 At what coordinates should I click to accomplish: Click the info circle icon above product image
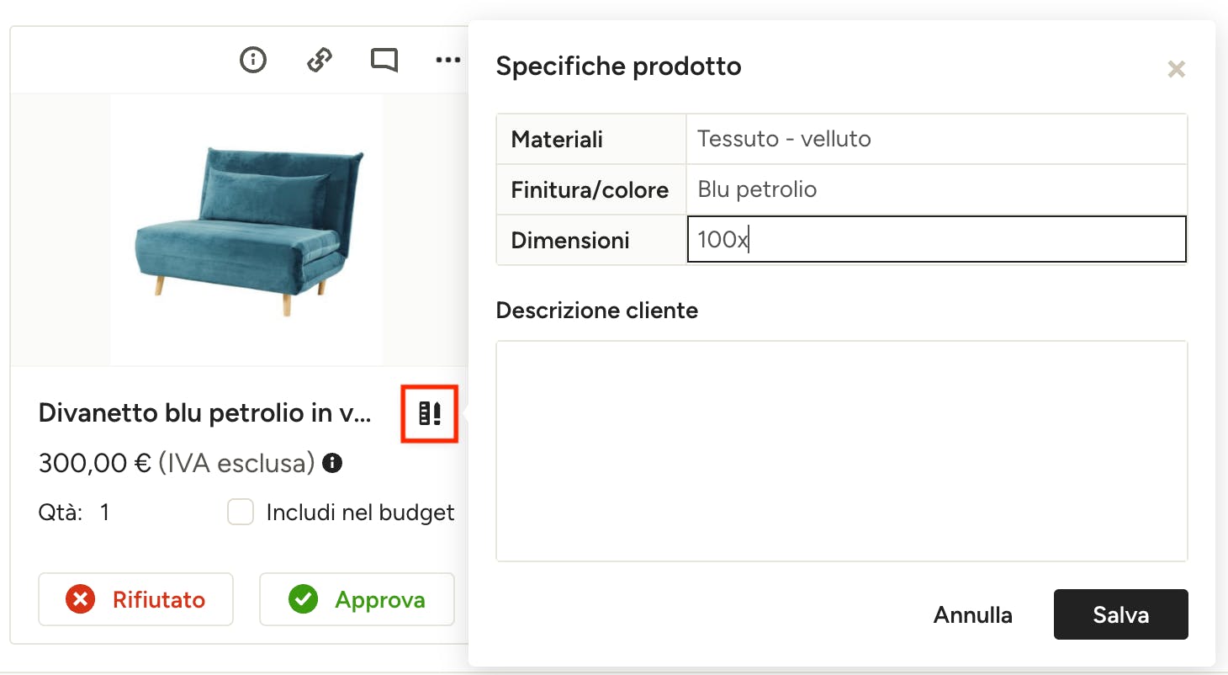[253, 60]
